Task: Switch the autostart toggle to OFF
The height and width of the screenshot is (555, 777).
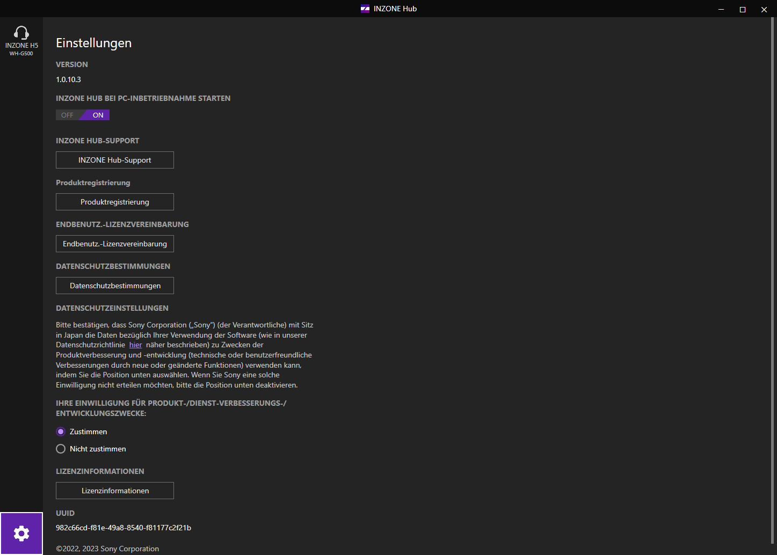Action: [67, 115]
